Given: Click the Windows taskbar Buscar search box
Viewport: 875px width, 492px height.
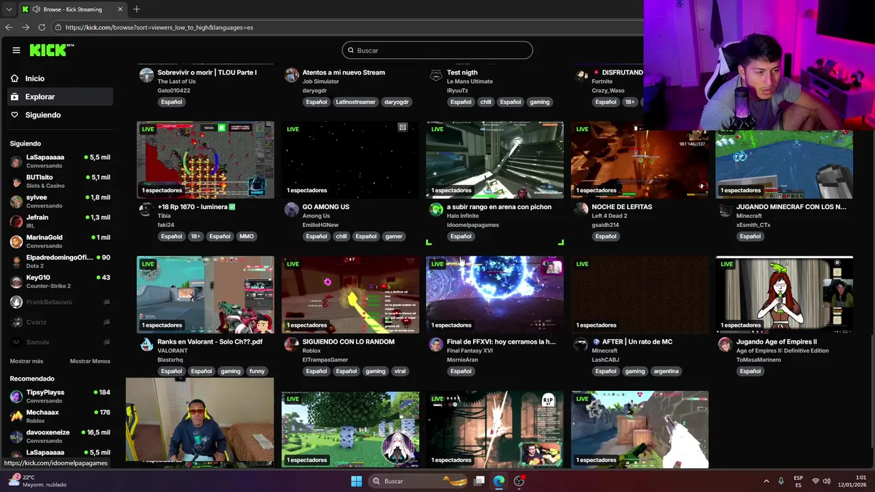Looking at the screenshot, I should pyautogui.click(x=417, y=481).
